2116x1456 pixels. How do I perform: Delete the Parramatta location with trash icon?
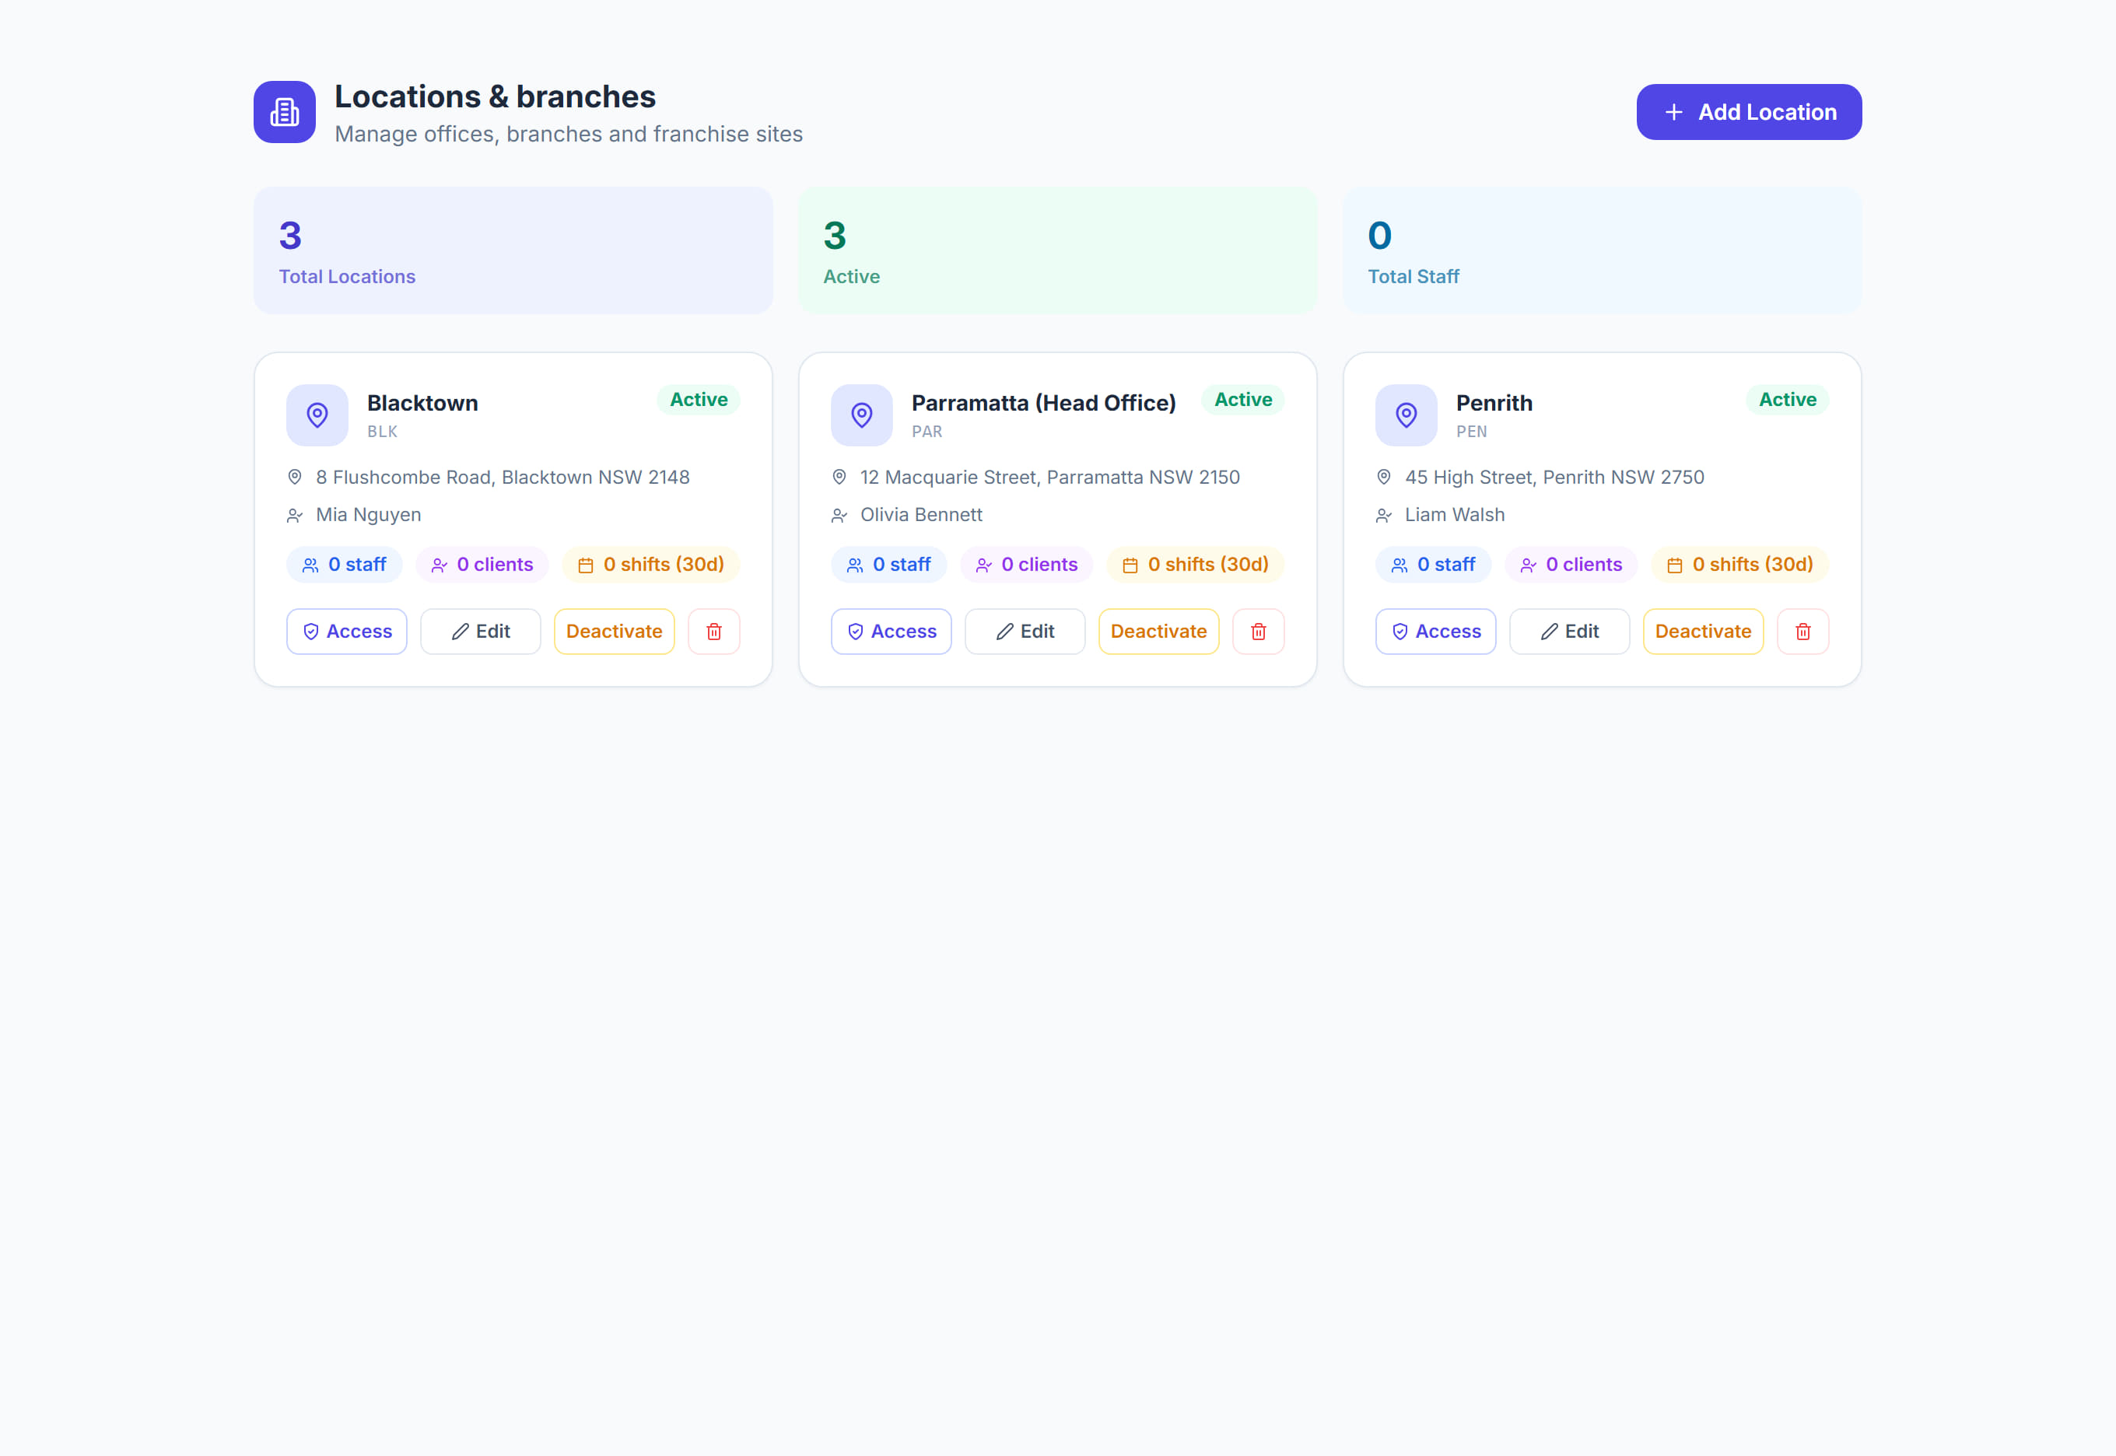pos(1258,632)
